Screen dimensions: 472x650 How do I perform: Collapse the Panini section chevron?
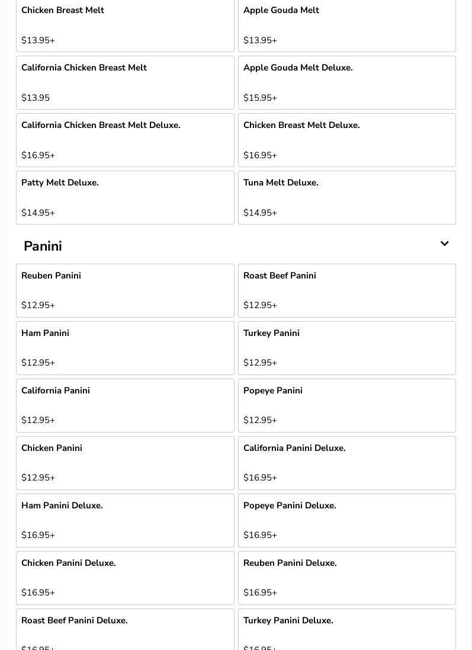tap(444, 244)
